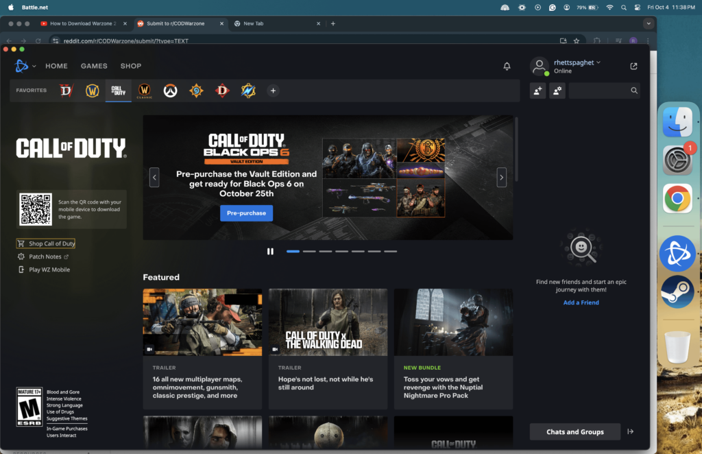Switch to the How to Download Warzone browser tab
The height and width of the screenshot is (454, 702).
pos(83,24)
